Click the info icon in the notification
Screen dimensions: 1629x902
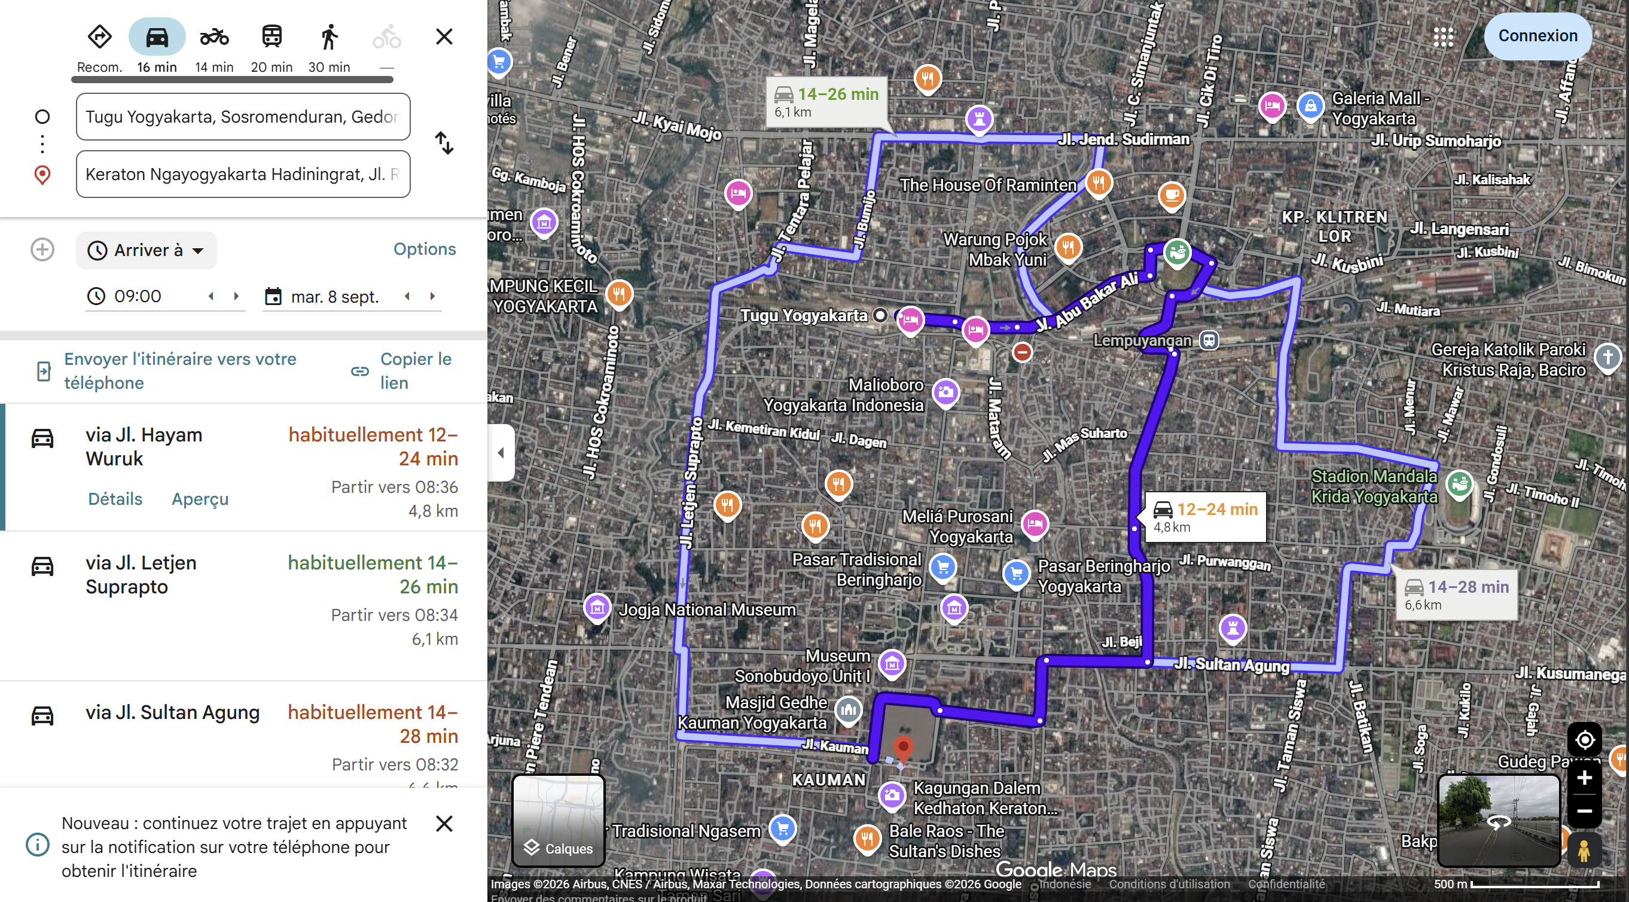click(37, 845)
